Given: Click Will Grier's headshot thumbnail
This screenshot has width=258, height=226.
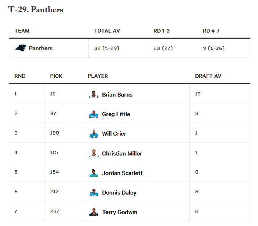Looking at the screenshot, I should 94,134.
